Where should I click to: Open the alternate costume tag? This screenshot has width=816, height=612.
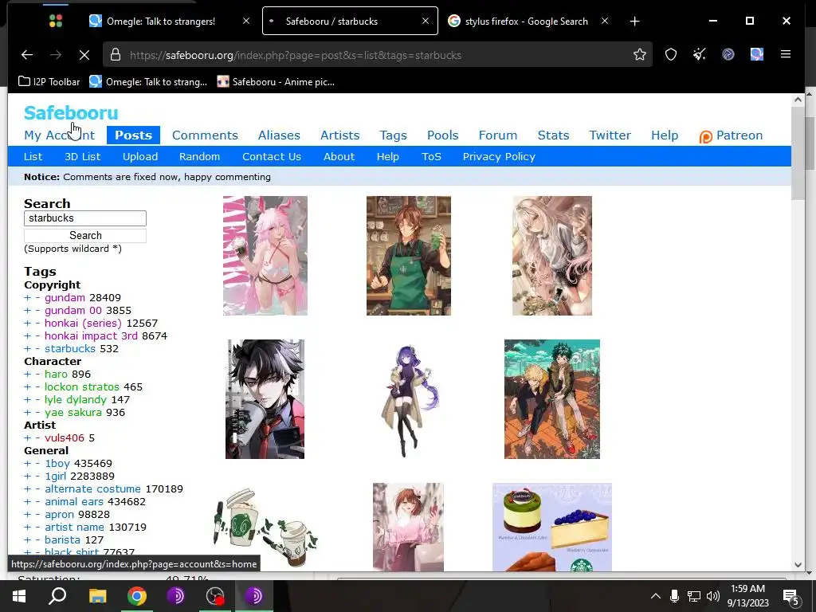coord(92,489)
